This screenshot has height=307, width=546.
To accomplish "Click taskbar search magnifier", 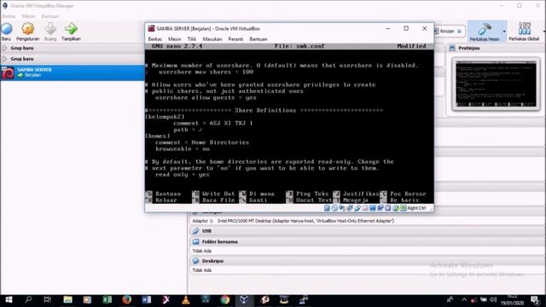I will [28, 299].
